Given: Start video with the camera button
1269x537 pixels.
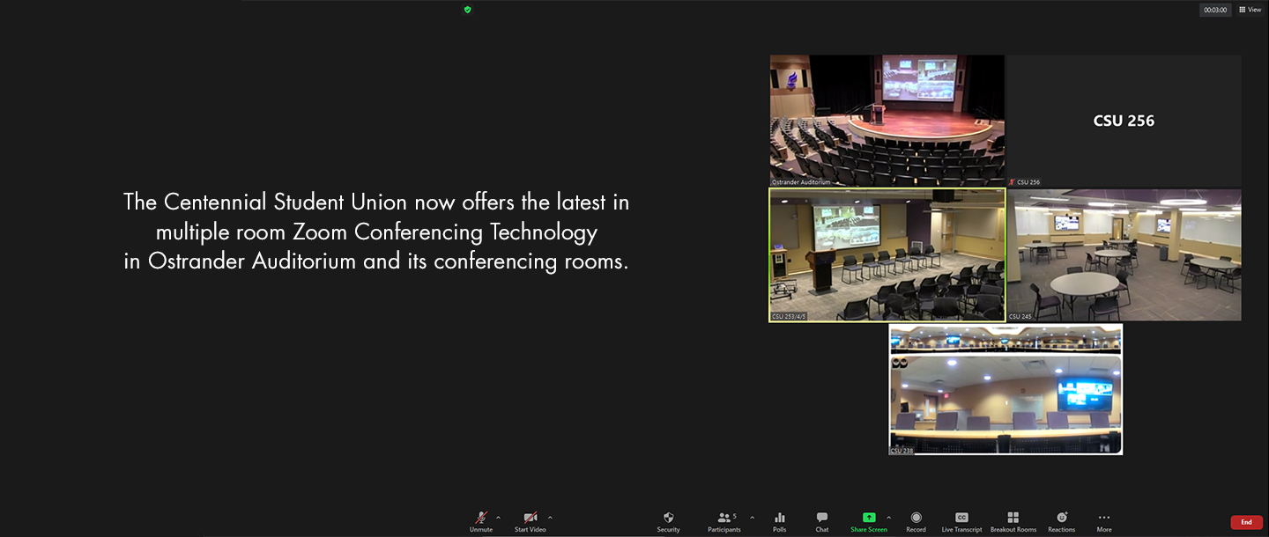Looking at the screenshot, I should click(x=531, y=522).
